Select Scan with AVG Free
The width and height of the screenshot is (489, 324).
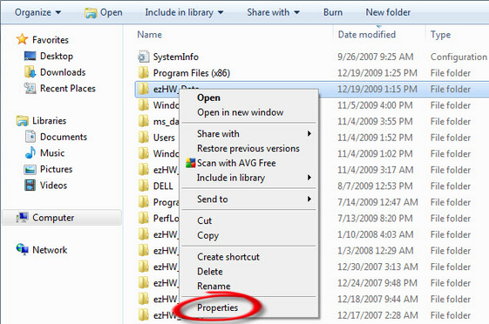(236, 163)
